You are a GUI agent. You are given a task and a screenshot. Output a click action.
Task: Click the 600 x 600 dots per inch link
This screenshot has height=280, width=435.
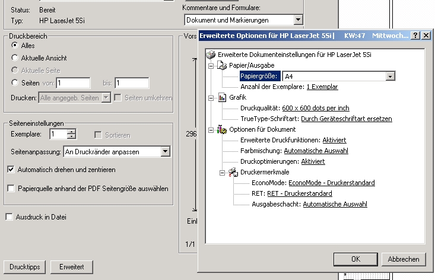[316, 108]
